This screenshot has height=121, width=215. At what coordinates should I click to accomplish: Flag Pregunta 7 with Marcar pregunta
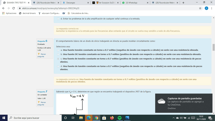(42, 103)
